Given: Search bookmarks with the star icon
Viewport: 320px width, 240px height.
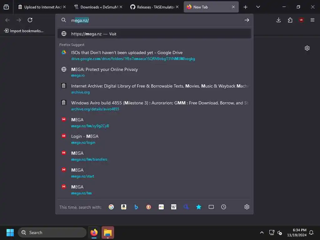Looking at the screenshot, I should [198, 207].
